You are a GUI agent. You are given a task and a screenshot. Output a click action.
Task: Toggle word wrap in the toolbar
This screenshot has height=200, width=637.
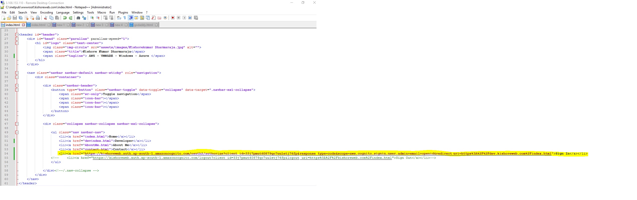[x=119, y=18]
